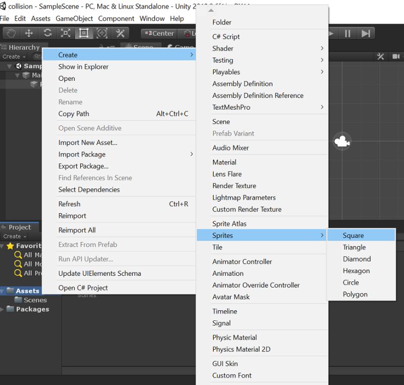404x385 pixels.
Task: Choose Show in Explorer from context menu
Action: [x=119, y=67]
